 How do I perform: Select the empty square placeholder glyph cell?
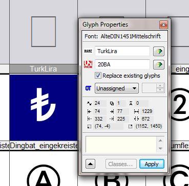(44, 32)
